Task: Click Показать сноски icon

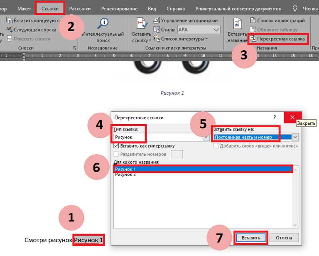Action: [10, 39]
